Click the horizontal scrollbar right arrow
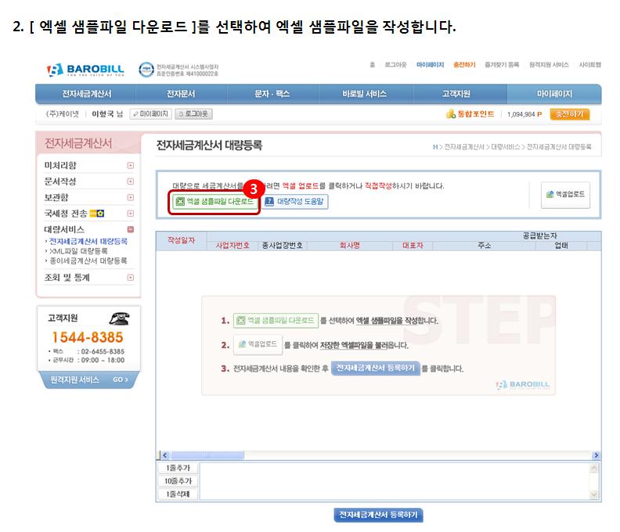This screenshot has width=620, height=532. point(596,455)
